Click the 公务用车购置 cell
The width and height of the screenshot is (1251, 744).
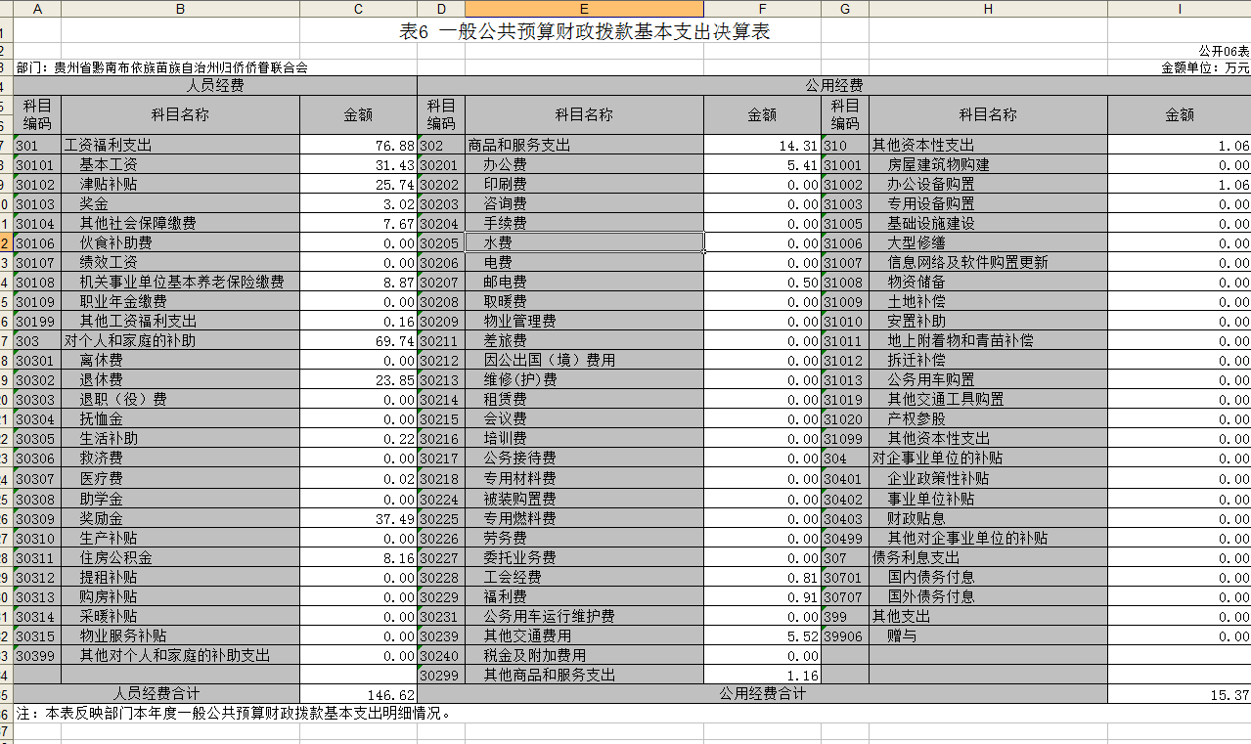[x=988, y=379]
